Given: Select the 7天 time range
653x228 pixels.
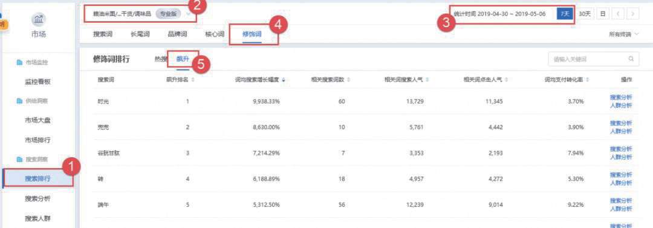Looking at the screenshot, I should tap(565, 14).
